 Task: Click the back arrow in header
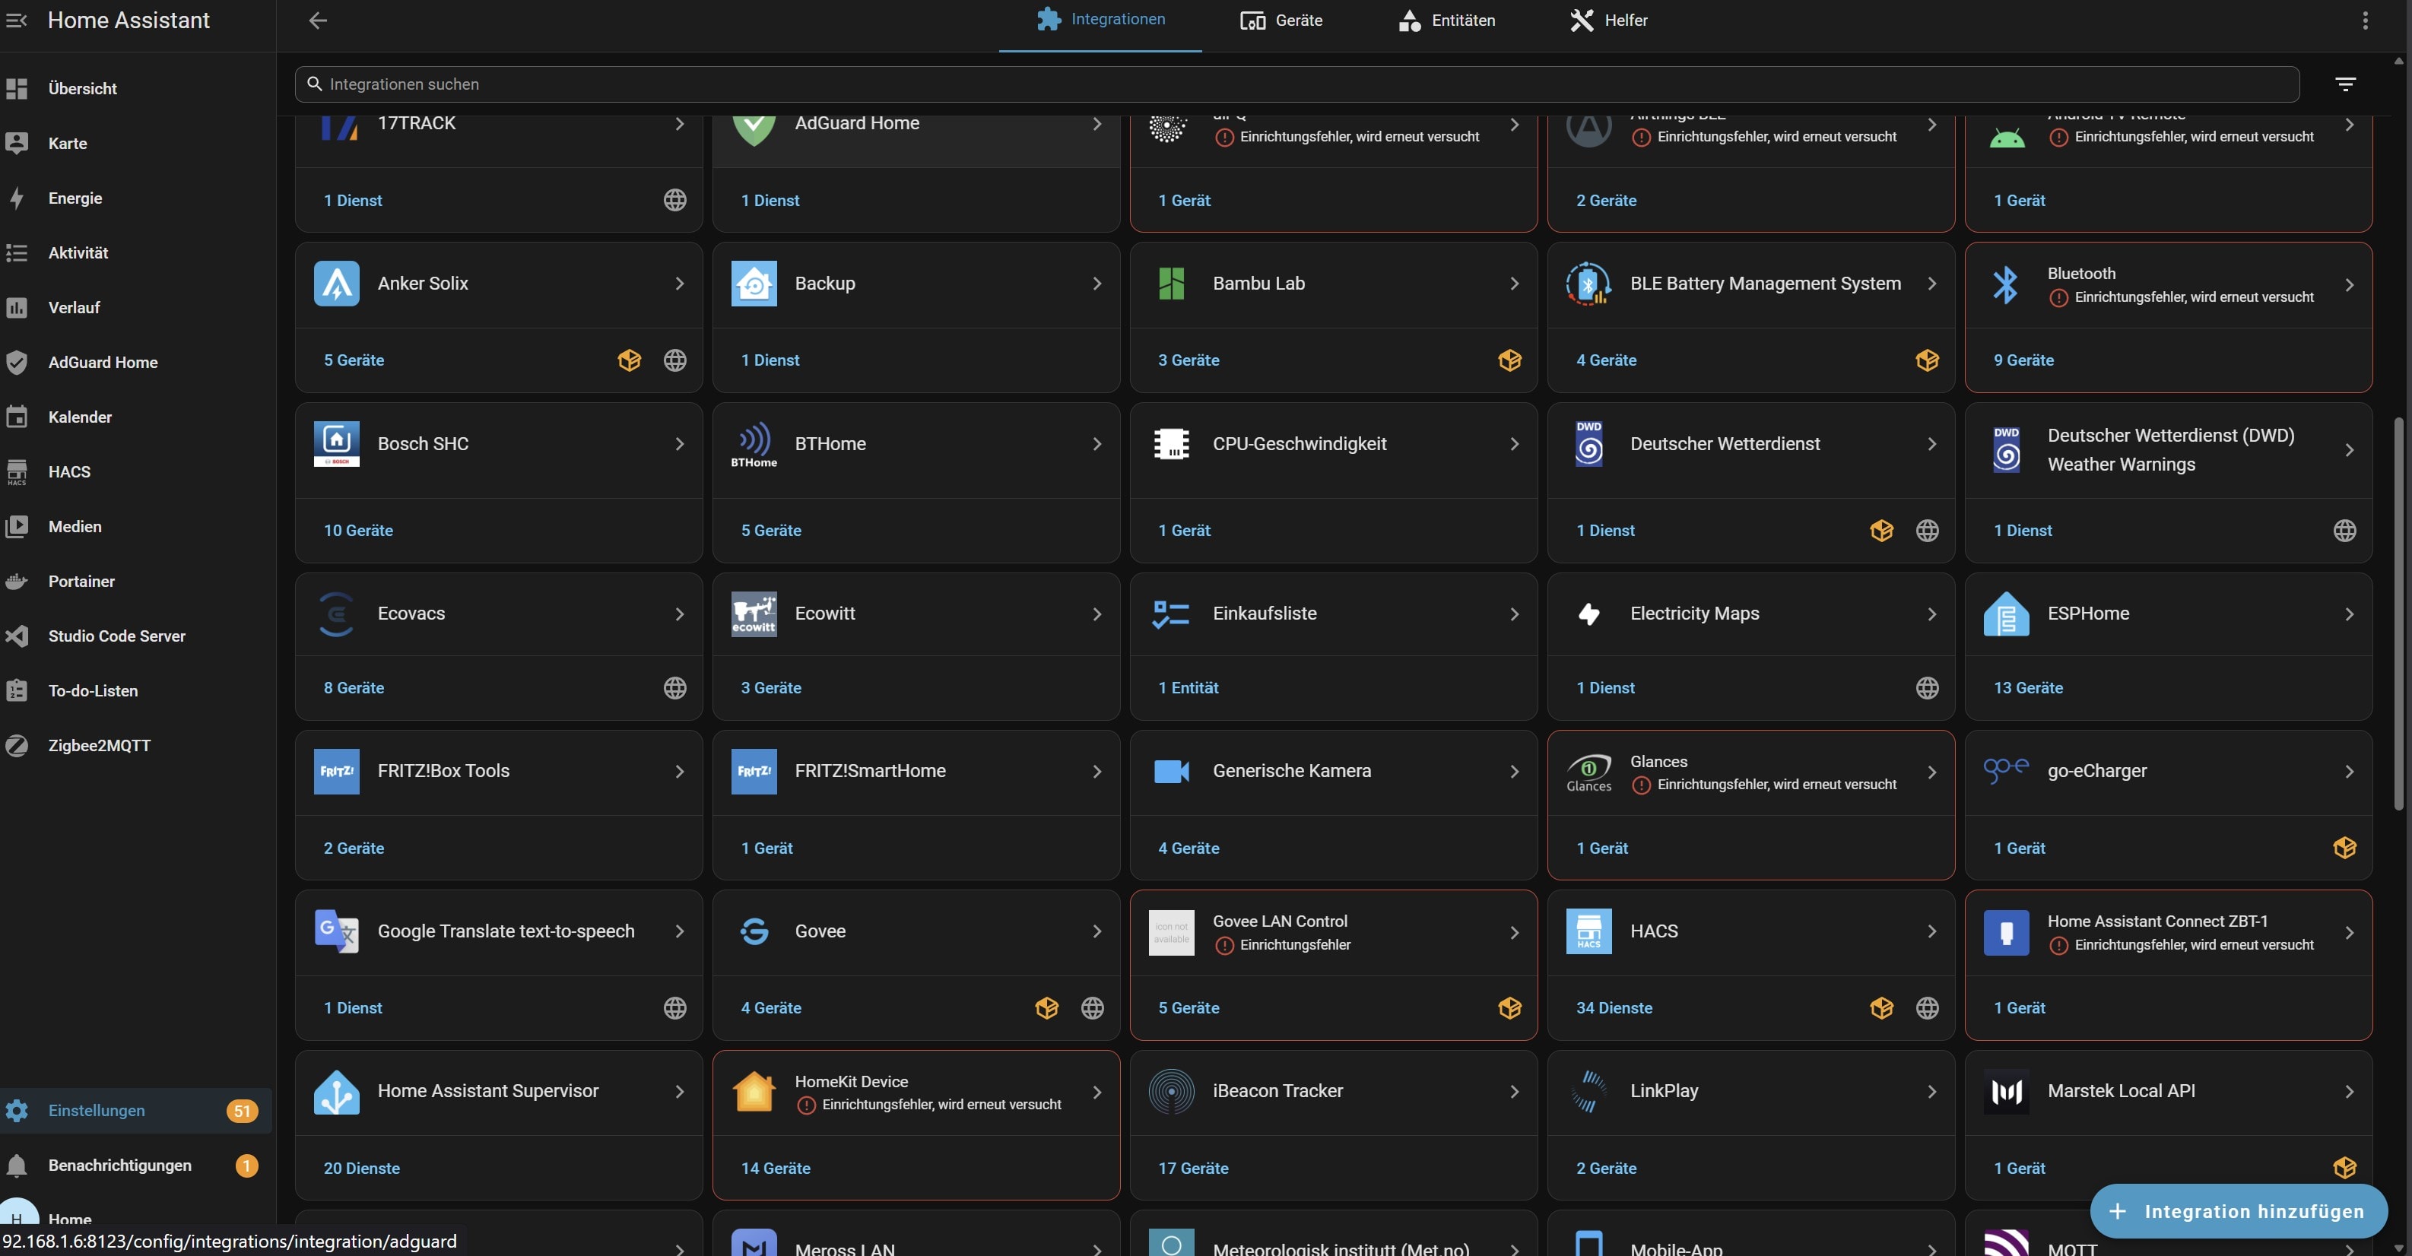pos(319,21)
